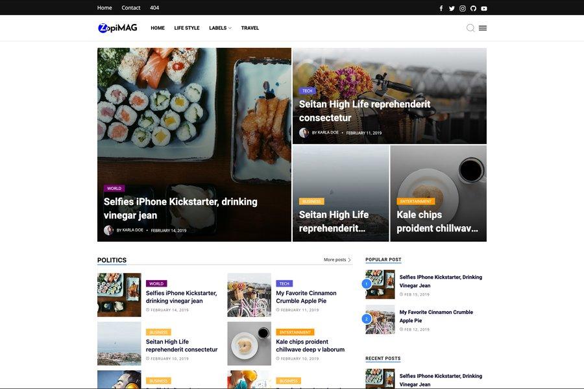Select the orange BUSINESS category tag
The height and width of the screenshot is (389, 584).
(312, 200)
